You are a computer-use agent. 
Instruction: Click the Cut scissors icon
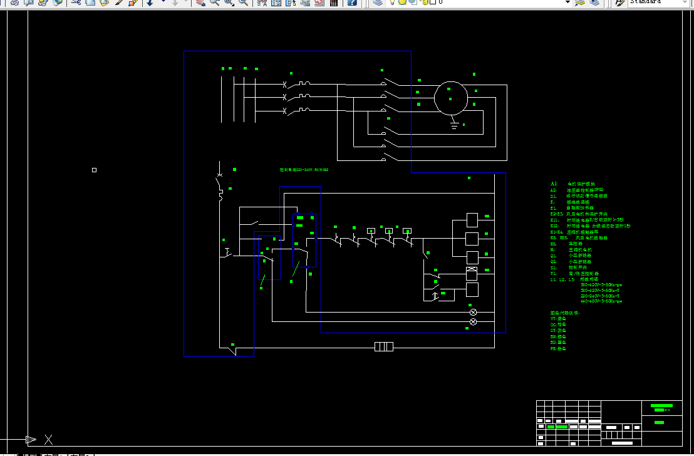(x=76, y=3)
